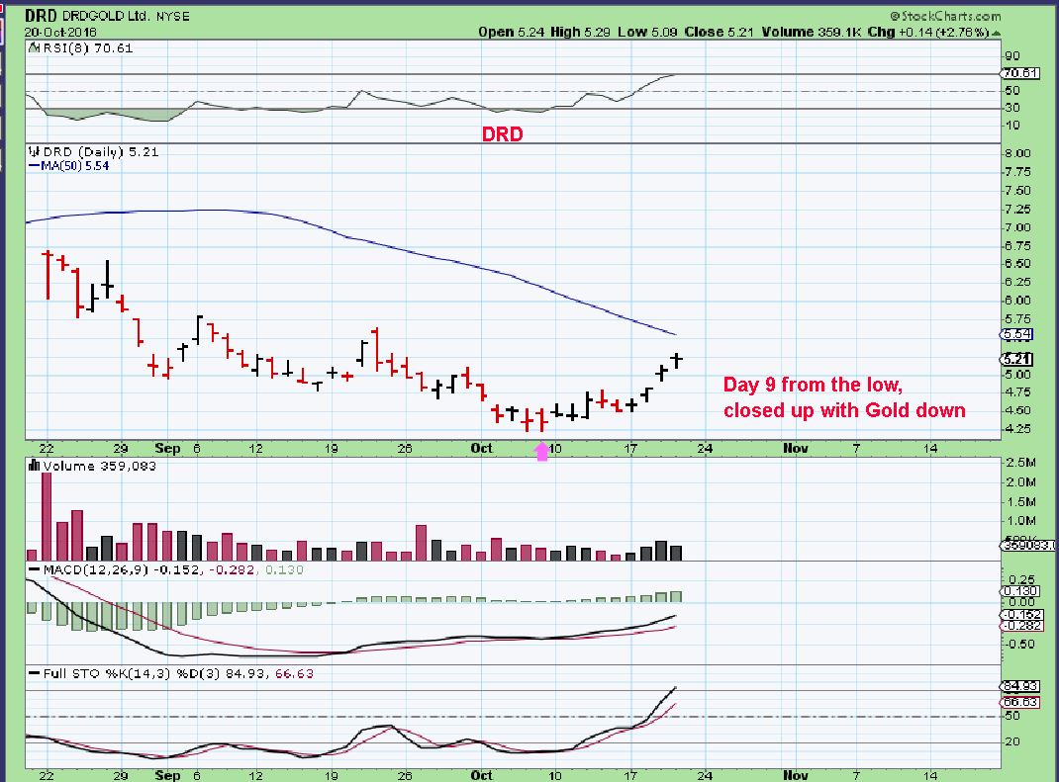
Task: Click the 'MA(50) 5.54' legend entry
Action: point(69,166)
